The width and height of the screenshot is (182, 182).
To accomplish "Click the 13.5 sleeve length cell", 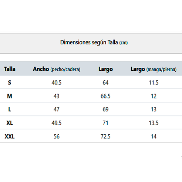I will [154, 123].
